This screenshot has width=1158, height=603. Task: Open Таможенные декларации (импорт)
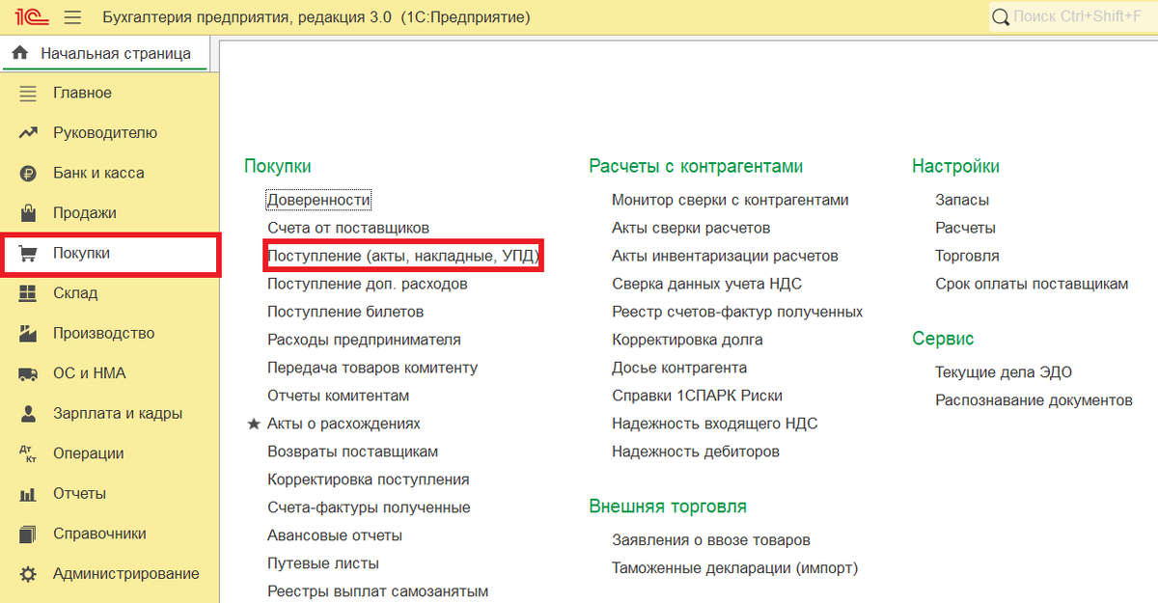734,568
